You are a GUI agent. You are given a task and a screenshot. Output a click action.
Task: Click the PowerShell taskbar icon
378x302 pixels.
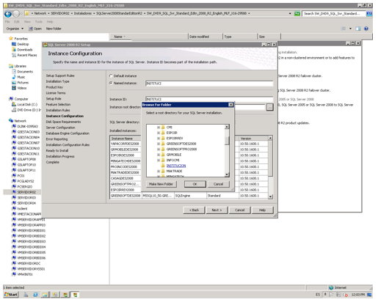coord(35,295)
